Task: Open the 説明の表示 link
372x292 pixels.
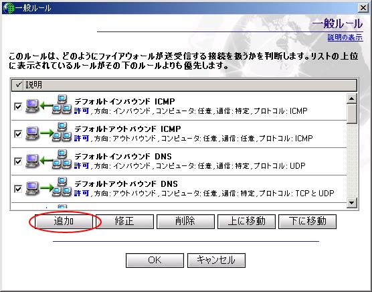Action: [345, 38]
